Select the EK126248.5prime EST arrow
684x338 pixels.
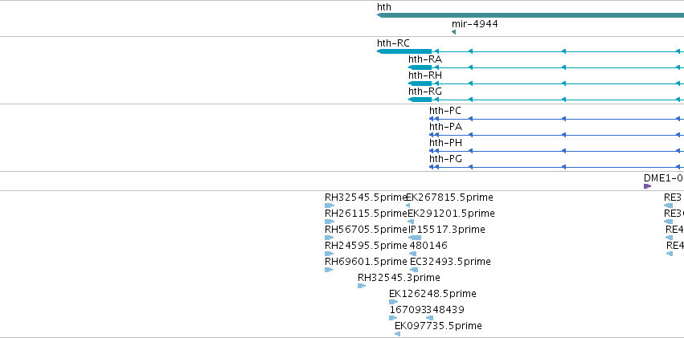point(394,302)
